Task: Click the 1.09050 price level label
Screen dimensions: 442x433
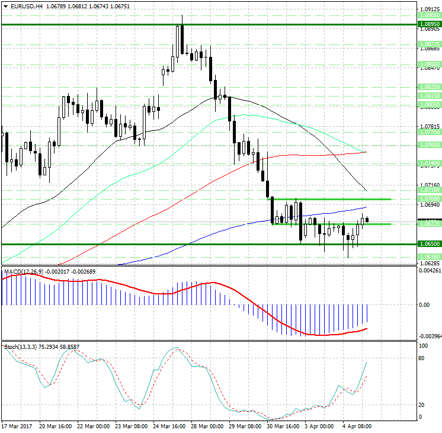Action: 430,15
